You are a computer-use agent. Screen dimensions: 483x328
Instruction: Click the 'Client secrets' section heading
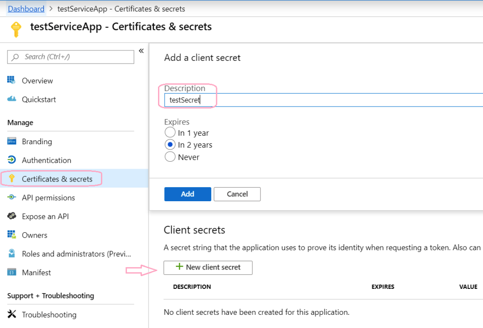pos(194,230)
